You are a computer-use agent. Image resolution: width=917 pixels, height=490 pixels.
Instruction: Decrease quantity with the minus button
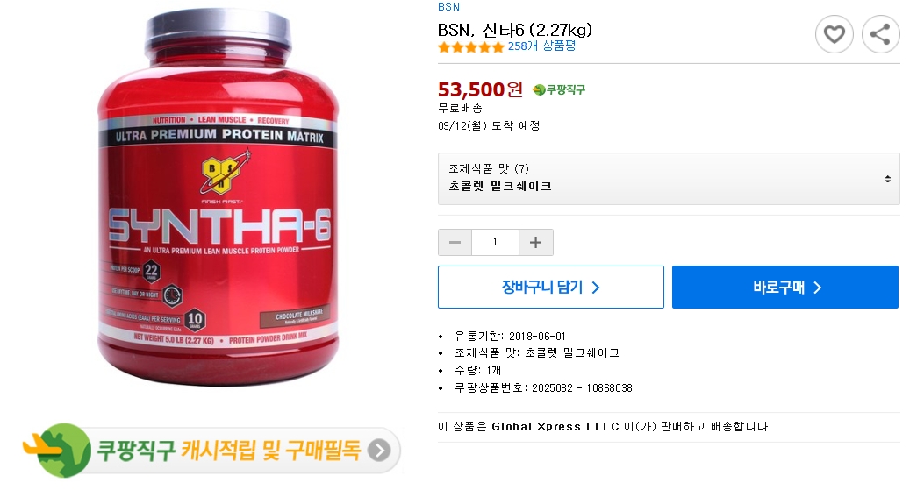[455, 243]
